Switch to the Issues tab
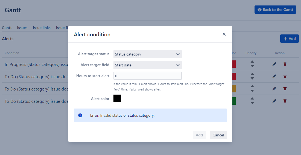 [x=22, y=28]
